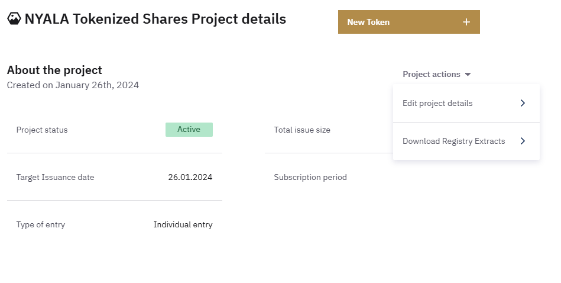This screenshot has height=283, width=561.
Task: Open the Project actions dropdown label
Action: click(432, 74)
